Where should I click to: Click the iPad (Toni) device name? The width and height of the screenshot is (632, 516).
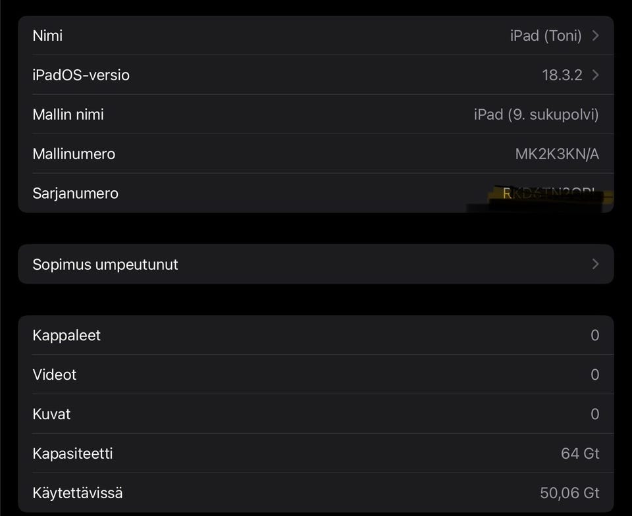tap(546, 36)
